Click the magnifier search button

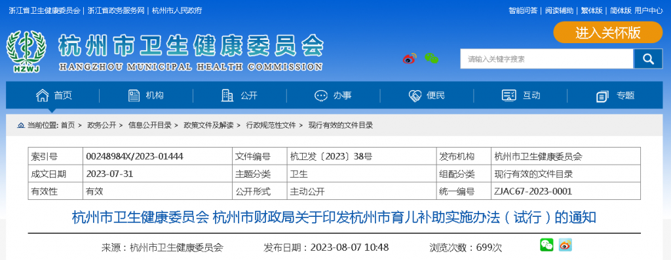648,59
